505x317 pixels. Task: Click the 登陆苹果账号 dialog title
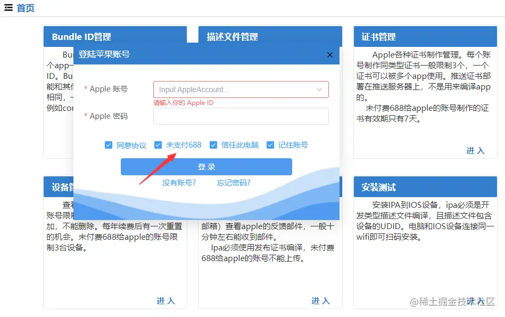(104, 54)
